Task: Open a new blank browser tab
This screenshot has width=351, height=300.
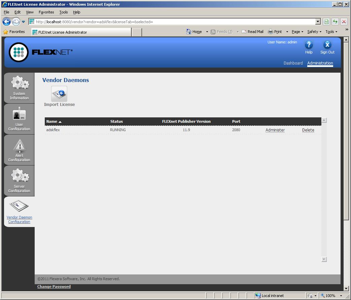Action: (137, 32)
